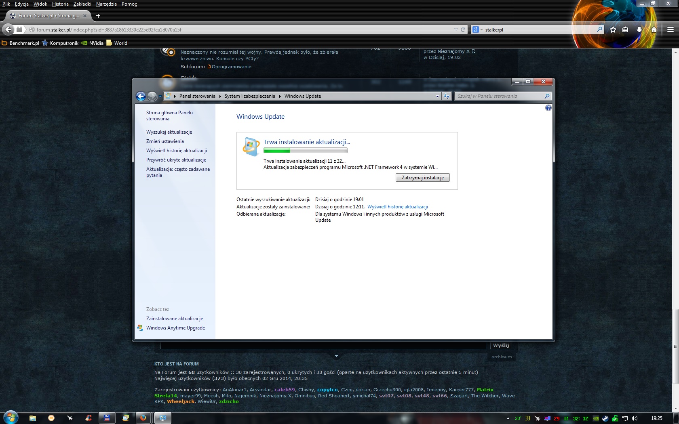The height and width of the screenshot is (424, 679).
Task: Open Firefox bookmarks list icon
Action: click(x=625, y=29)
